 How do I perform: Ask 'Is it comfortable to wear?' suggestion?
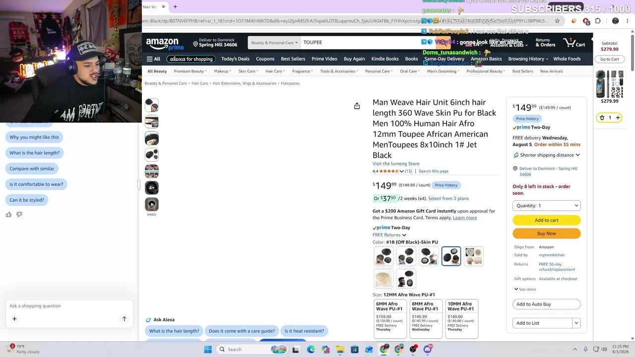(x=36, y=184)
